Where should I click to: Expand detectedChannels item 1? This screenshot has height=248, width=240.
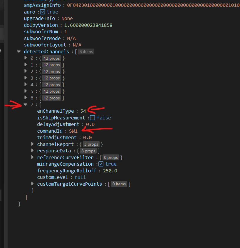[26, 65]
